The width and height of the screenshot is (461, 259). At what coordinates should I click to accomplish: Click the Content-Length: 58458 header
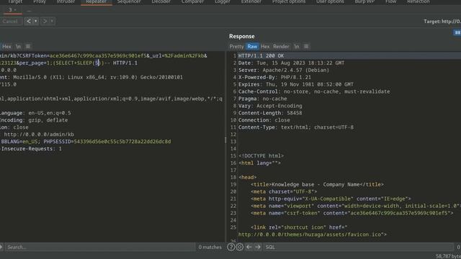(270, 113)
